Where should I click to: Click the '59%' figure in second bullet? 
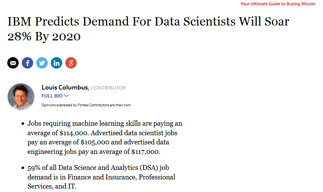[34, 168]
